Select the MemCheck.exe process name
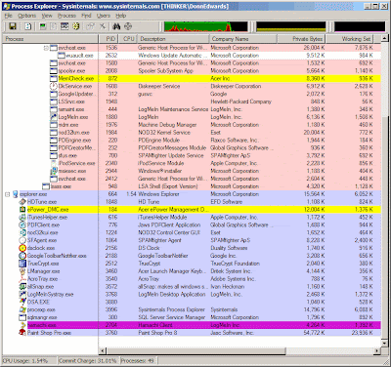This screenshot has height=367, width=391. [x=76, y=78]
